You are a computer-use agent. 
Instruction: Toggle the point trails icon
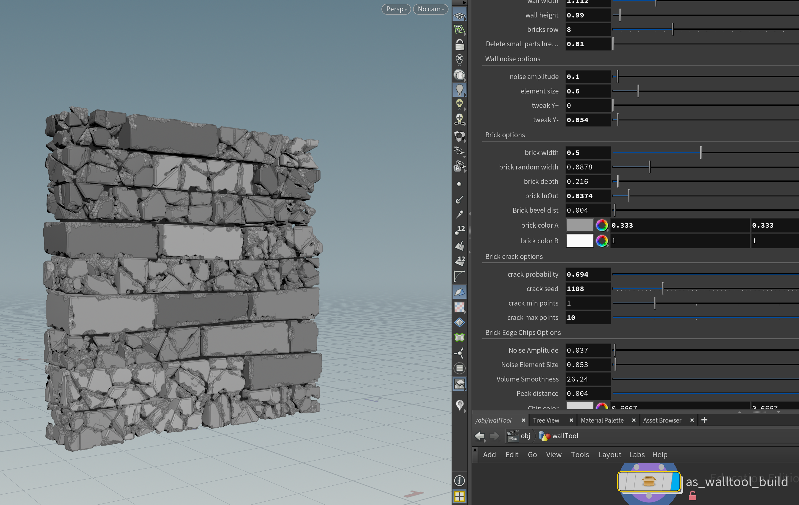pyautogui.click(x=459, y=215)
